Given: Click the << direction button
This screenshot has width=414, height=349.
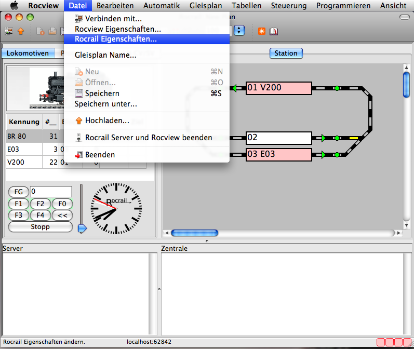Looking at the screenshot, I should pos(62,215).
